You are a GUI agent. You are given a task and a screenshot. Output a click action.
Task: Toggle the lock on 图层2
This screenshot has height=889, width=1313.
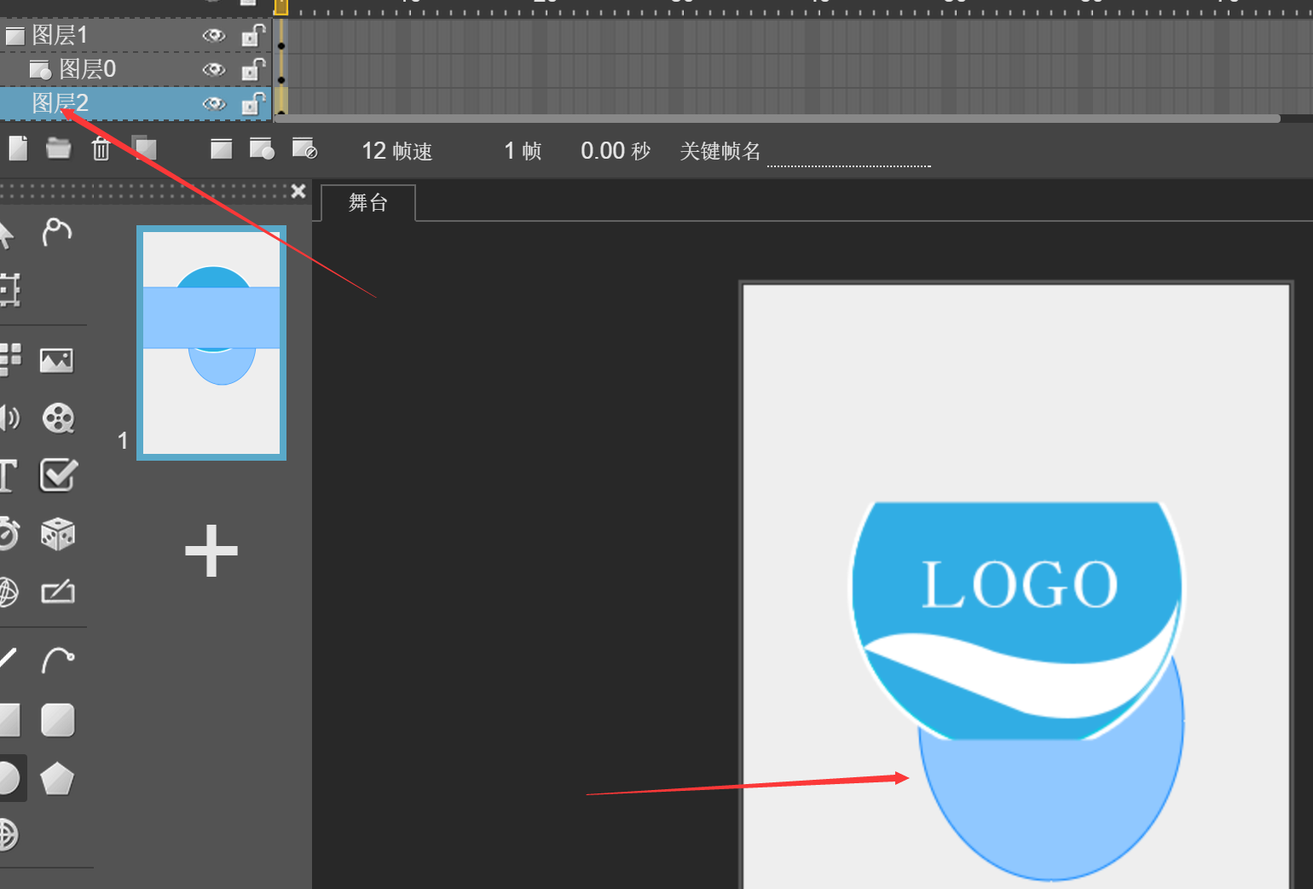coord(252,104)
